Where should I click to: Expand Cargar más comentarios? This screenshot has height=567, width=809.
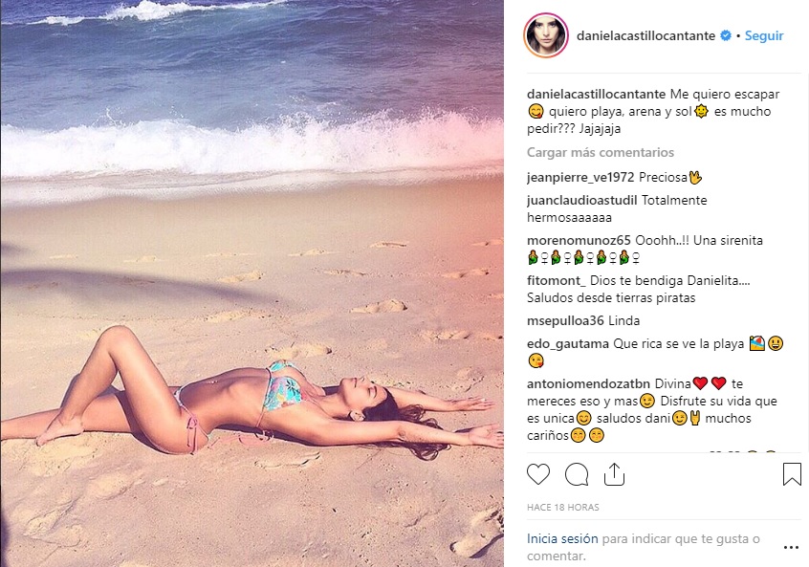[601, 152]
